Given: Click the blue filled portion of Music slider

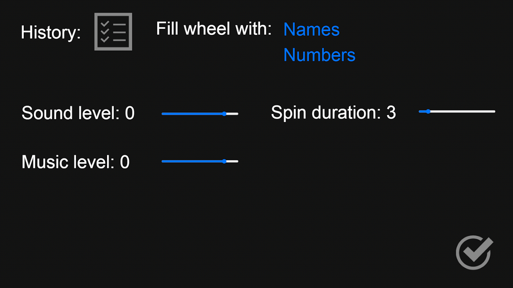Looking at the screenshot, I should coord(192,161).
